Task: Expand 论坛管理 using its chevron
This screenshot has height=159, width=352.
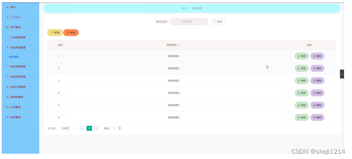Action: coord(35,107)
